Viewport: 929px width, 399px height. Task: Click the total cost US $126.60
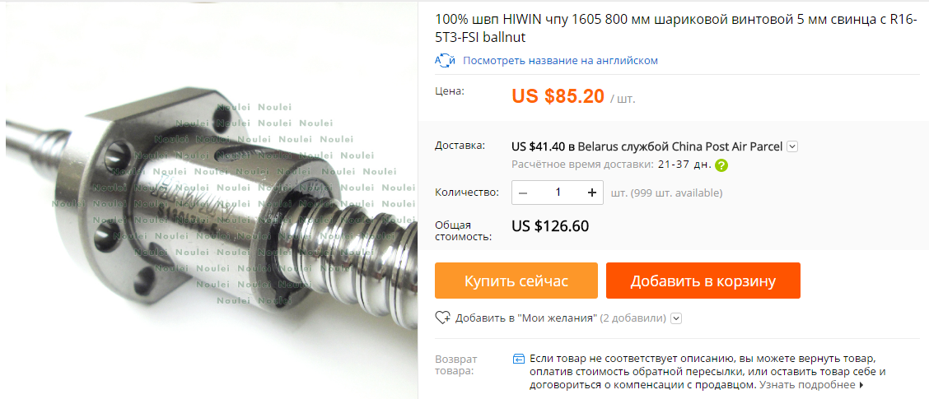click(550, 226)
